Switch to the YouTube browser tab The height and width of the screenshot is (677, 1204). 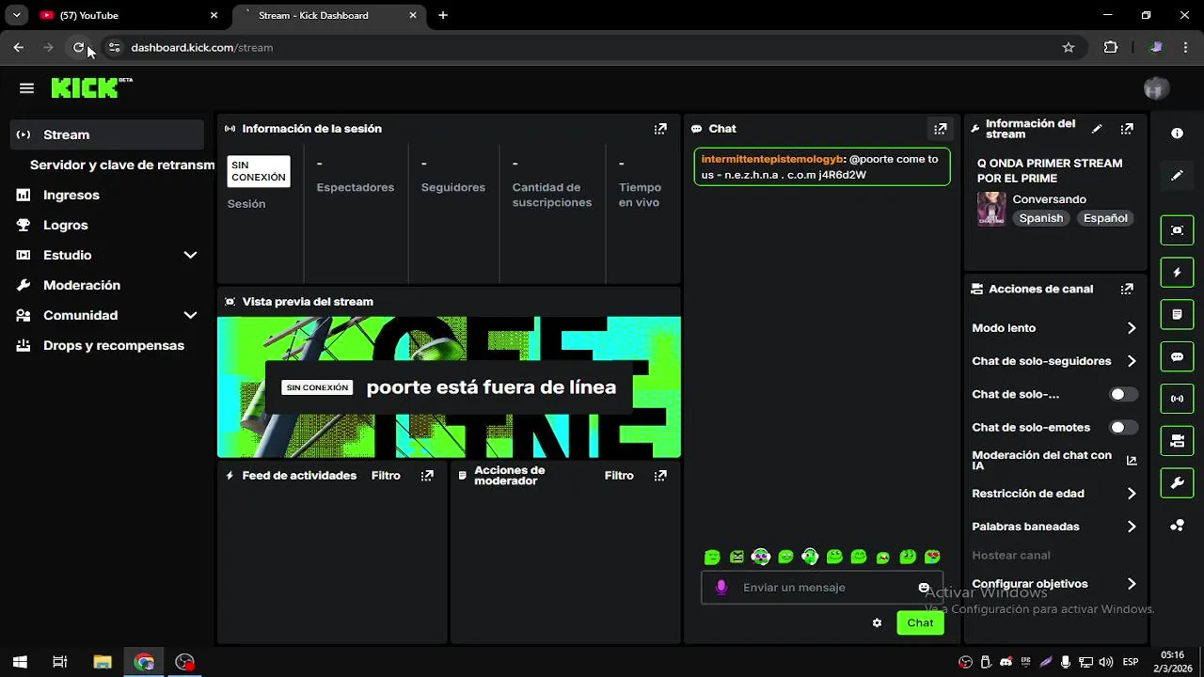click(x=127, y=15)
